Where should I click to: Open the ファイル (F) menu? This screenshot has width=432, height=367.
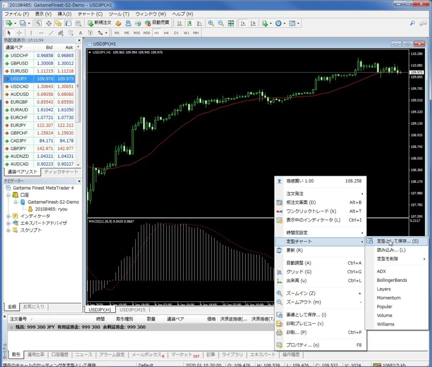point(16,14)
